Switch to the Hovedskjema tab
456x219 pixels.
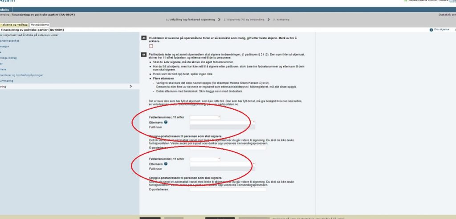tap(39, 24)
